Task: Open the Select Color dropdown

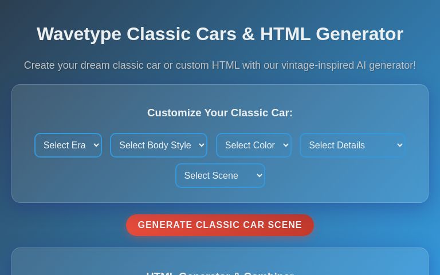Action: coord(250,146)
